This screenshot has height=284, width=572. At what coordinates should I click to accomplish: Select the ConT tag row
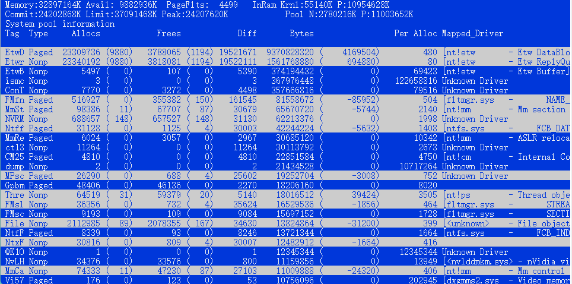click(286, 90)
